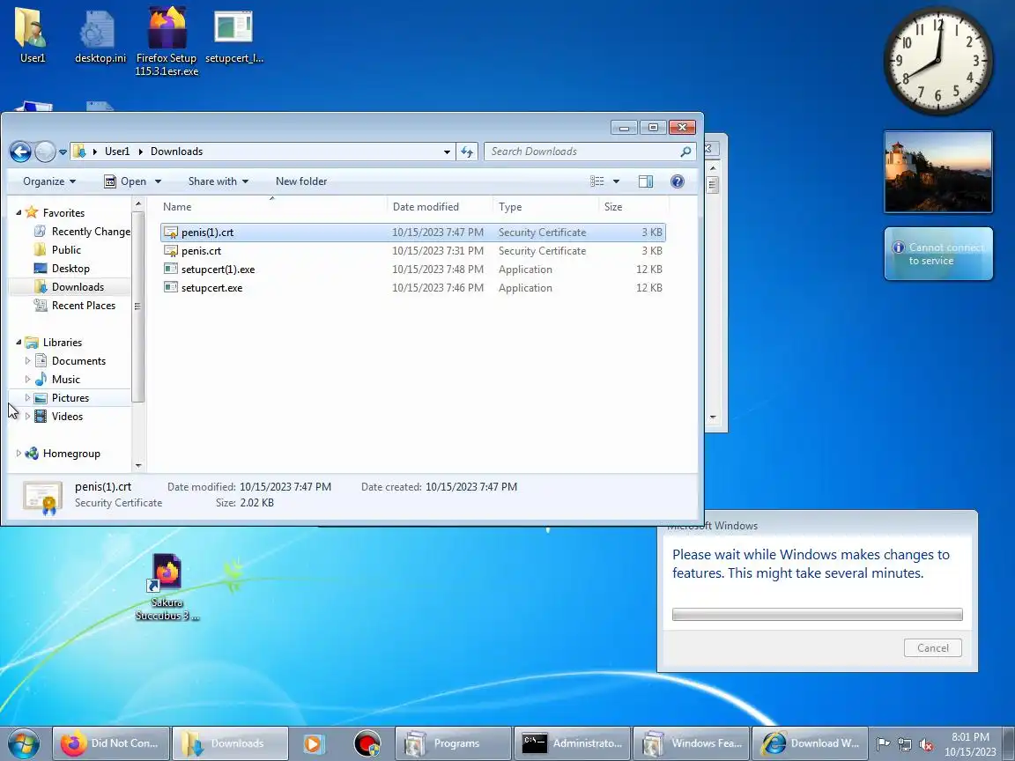Sort by the Name column header
The height and width of the screenshot is (761, 1015).
[272, 206]
